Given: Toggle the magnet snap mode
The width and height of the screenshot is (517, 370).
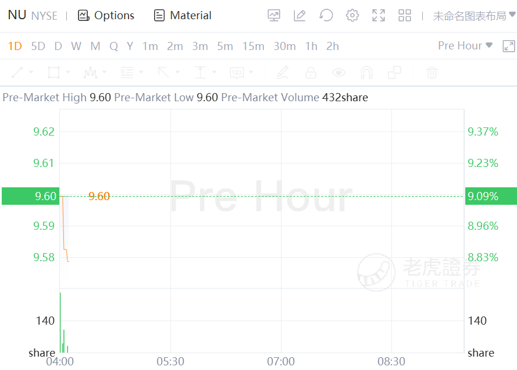Looking at the screenshot, I should [x=366, y=73].
